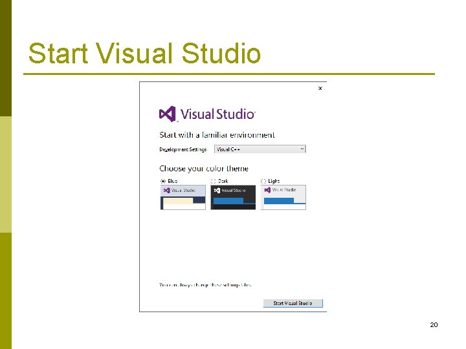Click the Light theme preview thumbnail
The image size is (466, 349).
(283, 197)
